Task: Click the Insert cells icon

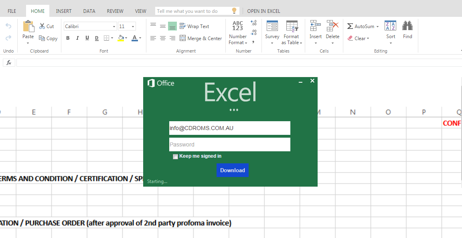Action: pos(316,26)
